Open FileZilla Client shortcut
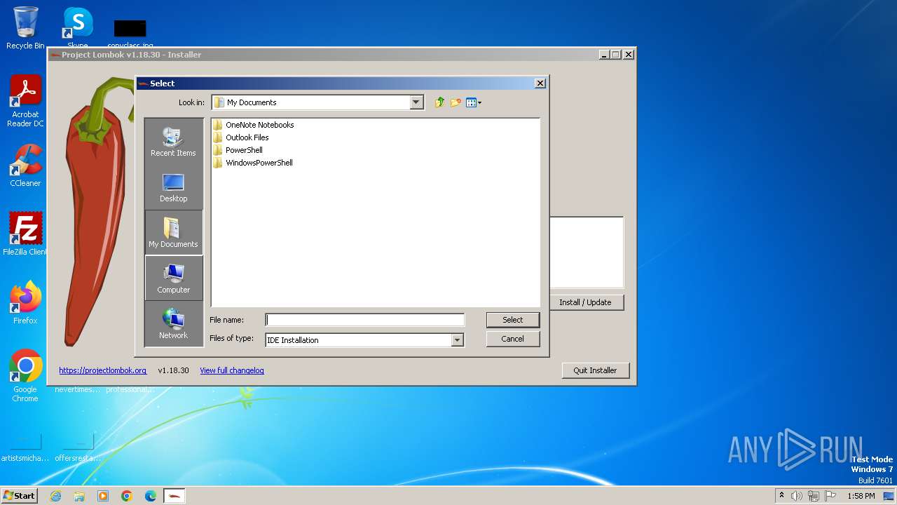The height and width of the screenshot is (505, 897). [25, 234]
